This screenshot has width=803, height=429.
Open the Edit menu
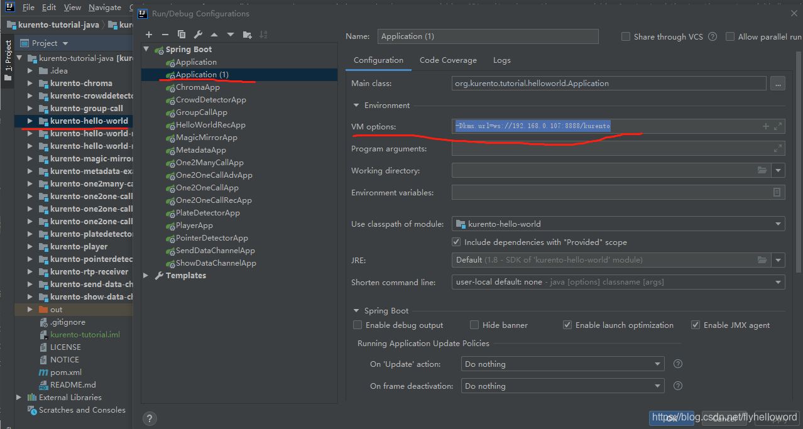click(49, 8)
